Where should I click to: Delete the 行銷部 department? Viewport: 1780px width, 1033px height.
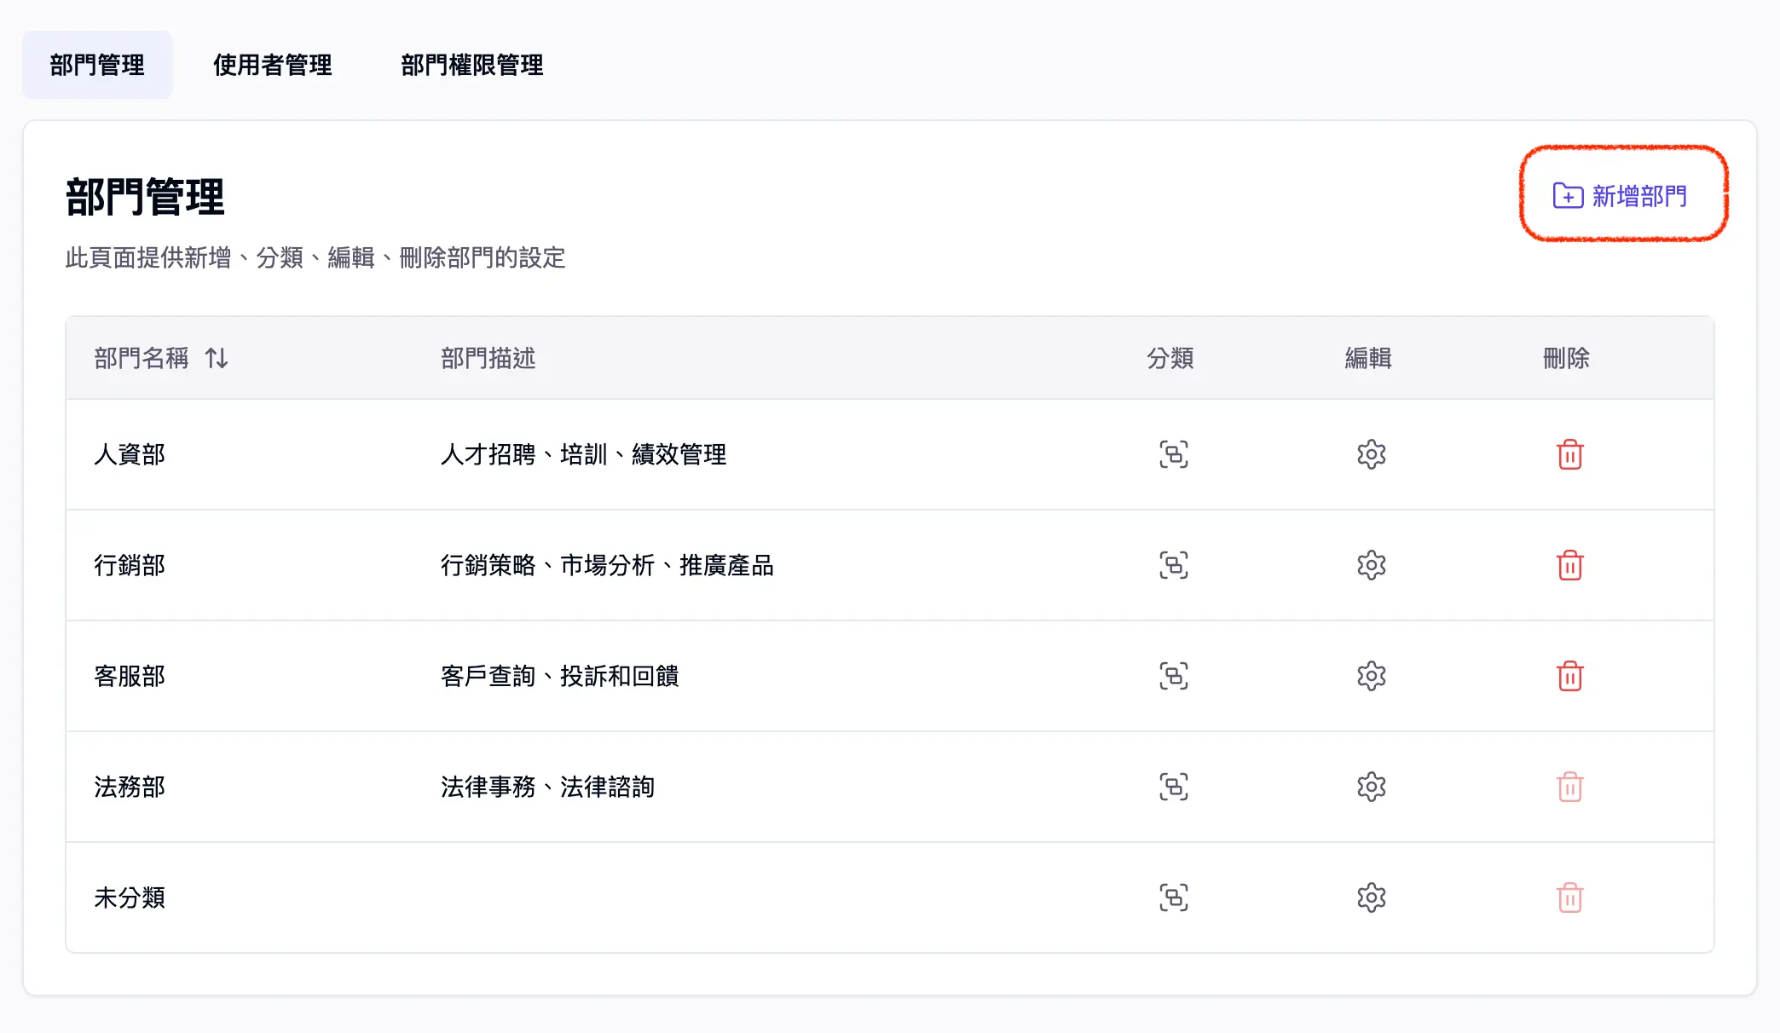[1569, 565]
